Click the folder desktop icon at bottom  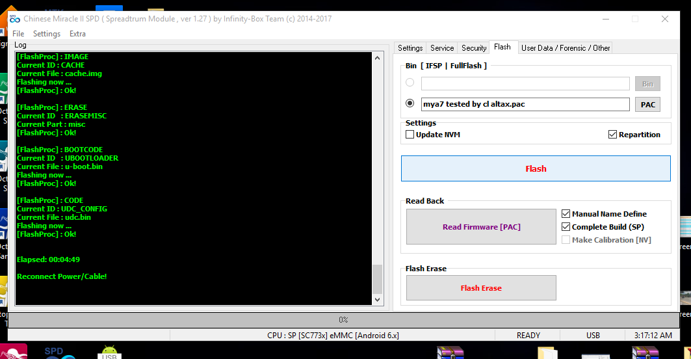click(548, 353)
